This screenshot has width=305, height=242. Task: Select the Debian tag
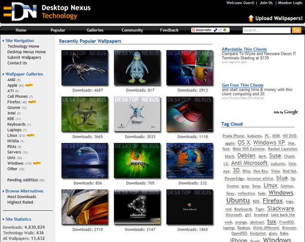[x=246, y=156]
